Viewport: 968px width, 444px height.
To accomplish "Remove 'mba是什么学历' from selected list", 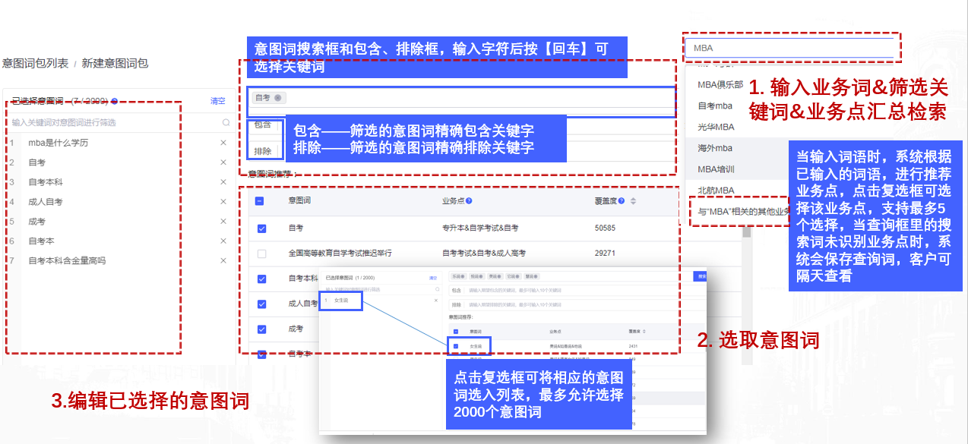I will [223, 143].
